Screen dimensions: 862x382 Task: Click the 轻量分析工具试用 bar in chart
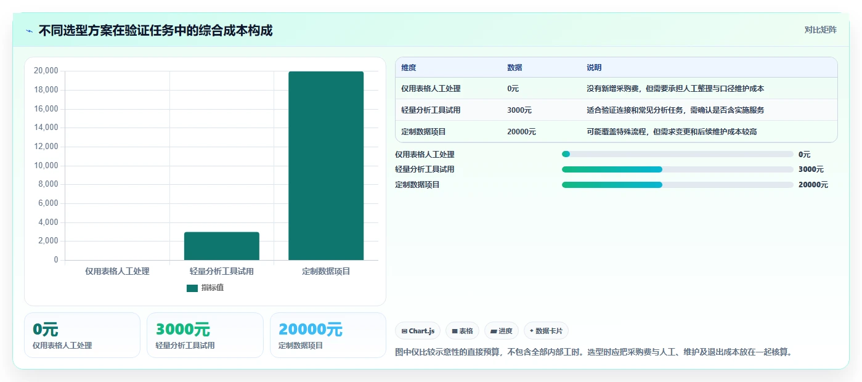point(222,246)
